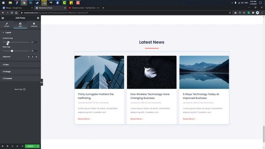The height and width of the screenshot is (149, 265).
Task: Click the Columns Gap slider handle
Action: (x=8, y=42)
